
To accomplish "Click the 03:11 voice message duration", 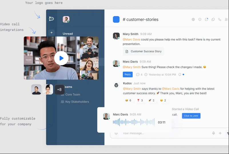I will tap(162, 122).
